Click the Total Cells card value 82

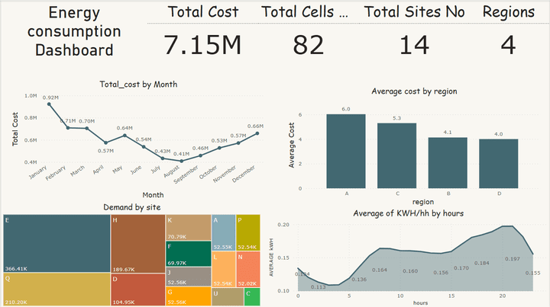click(309, 45)
